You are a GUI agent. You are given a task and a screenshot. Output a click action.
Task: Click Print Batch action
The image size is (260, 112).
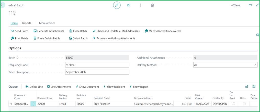click(x=19, y=38)
